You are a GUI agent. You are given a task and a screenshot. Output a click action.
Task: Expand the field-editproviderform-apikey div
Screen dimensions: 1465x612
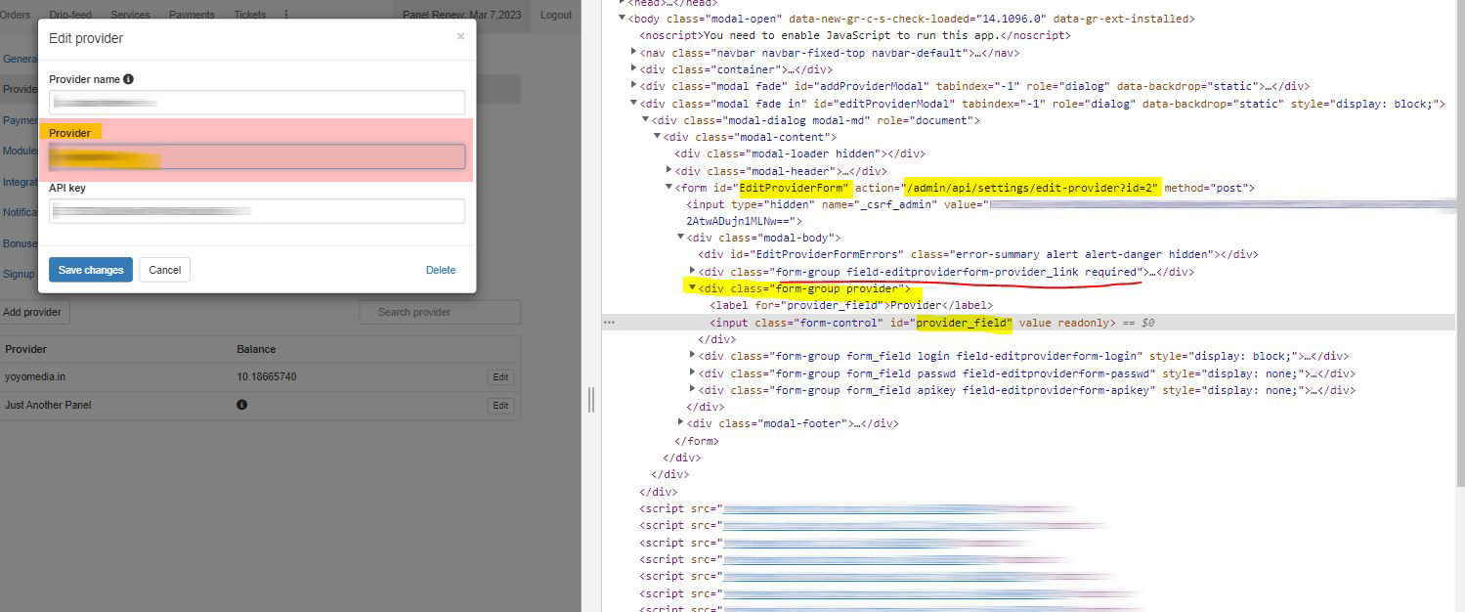coord(693,390)
